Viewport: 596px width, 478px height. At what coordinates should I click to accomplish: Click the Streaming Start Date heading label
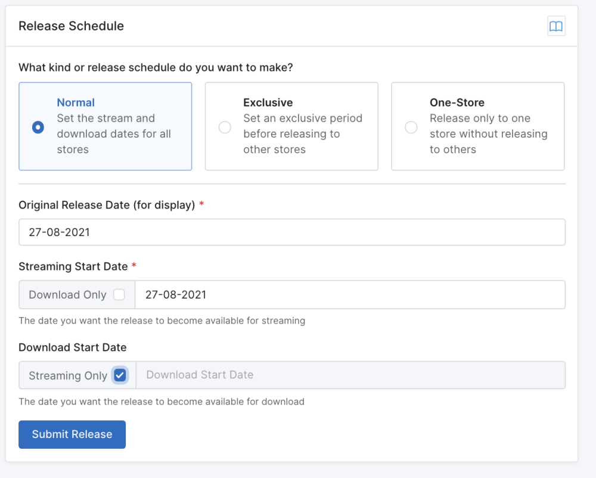coord(73,266)
